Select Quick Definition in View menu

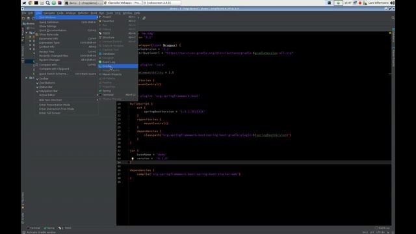coord(66,22)
